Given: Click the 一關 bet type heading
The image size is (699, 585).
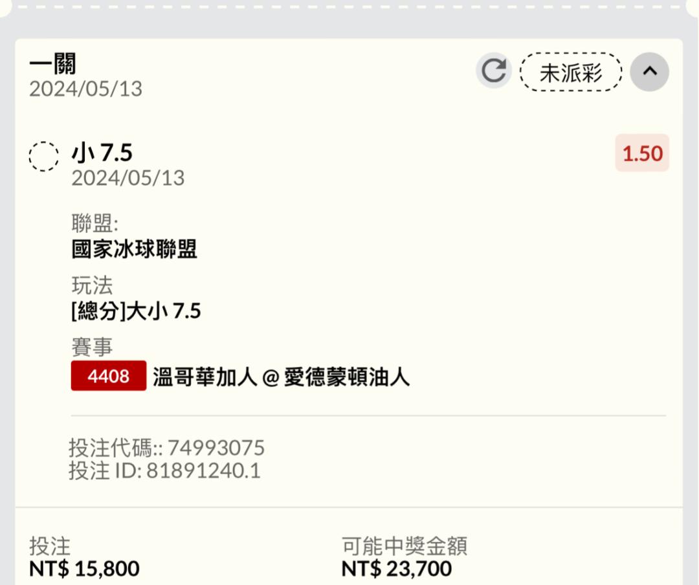Looking at the screenshot, I should coord(52,64).
